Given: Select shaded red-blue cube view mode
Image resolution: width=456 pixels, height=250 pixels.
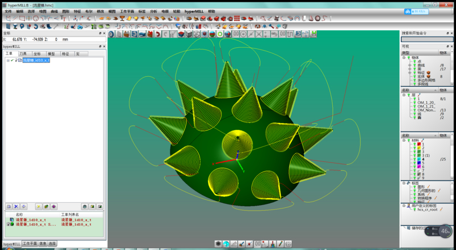Looking at the screenshot, I should click(x=181, y=34).
